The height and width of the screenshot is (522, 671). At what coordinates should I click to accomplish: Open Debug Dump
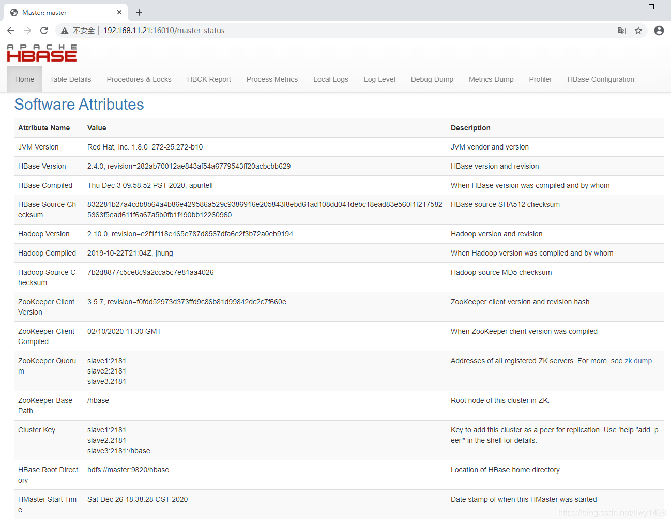[x=432, y=79]
